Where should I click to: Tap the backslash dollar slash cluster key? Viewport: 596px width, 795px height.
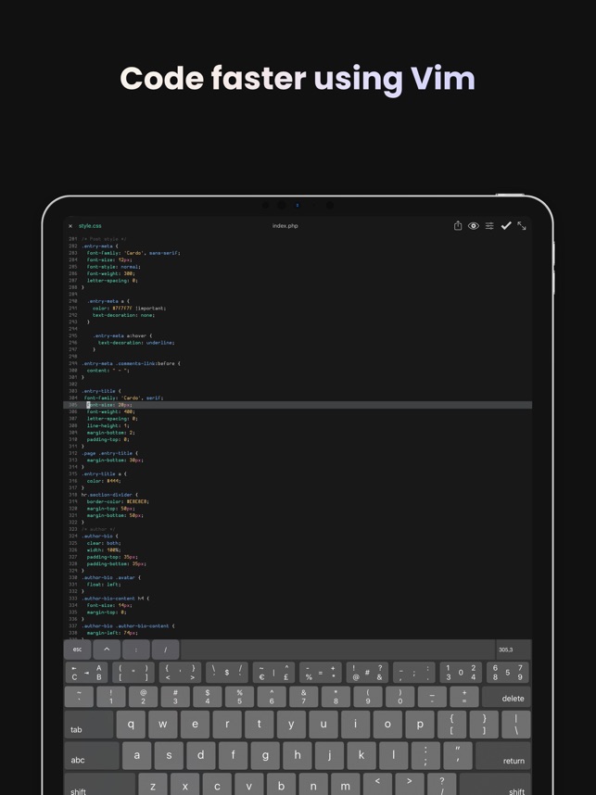click(x=227, y=673)
